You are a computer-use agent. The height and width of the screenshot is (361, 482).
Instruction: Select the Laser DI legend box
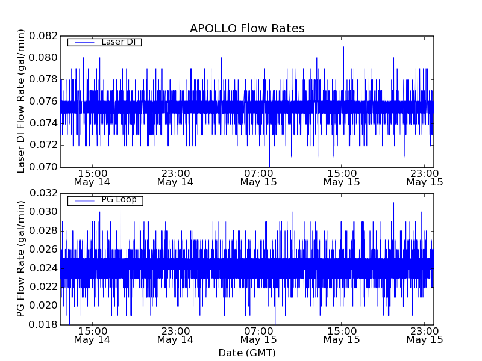(x=104, y=42)
